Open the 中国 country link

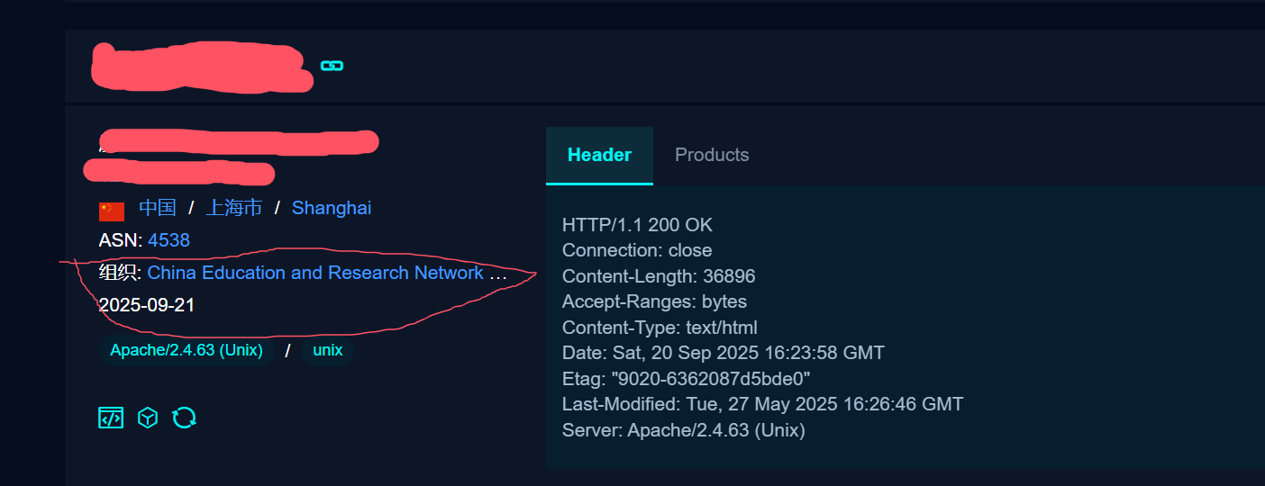[x=157, y=208]
